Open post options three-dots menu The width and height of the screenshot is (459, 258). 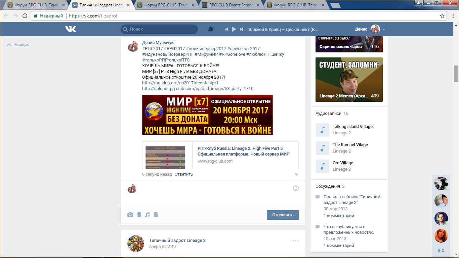point(296,241)
